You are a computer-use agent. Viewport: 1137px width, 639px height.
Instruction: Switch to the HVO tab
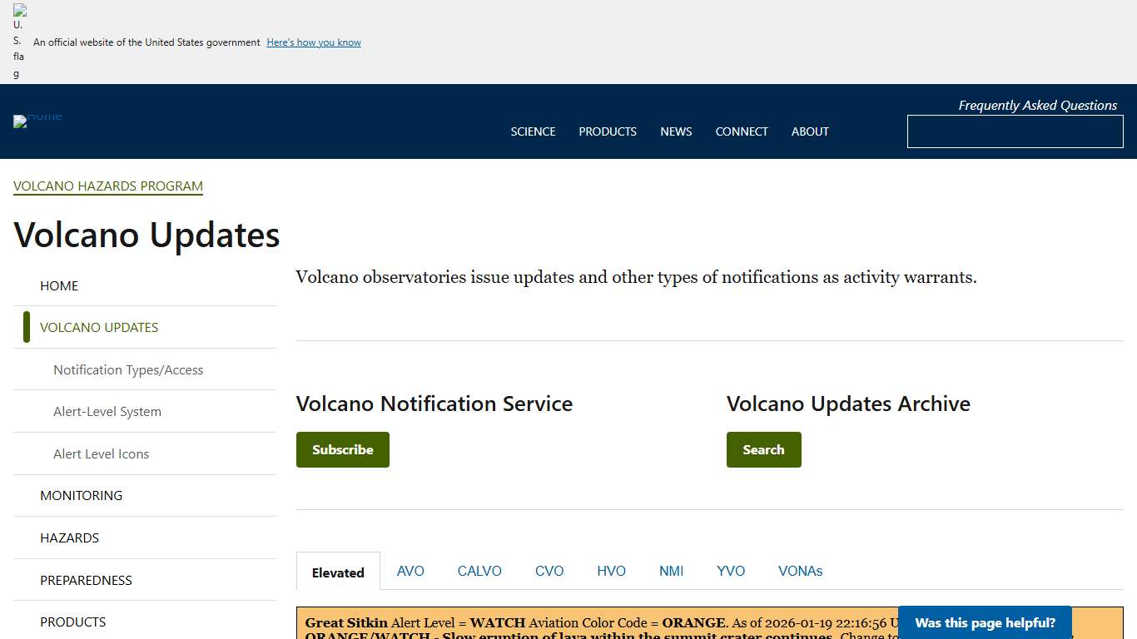pos(611,571)
